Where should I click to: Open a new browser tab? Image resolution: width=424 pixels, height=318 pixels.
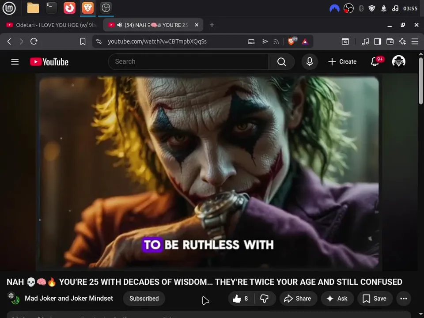[212, 25]
